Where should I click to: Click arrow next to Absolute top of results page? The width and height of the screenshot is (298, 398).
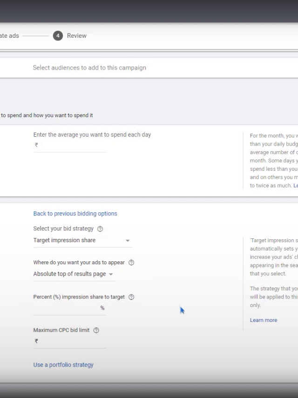[x=111, y=274]
